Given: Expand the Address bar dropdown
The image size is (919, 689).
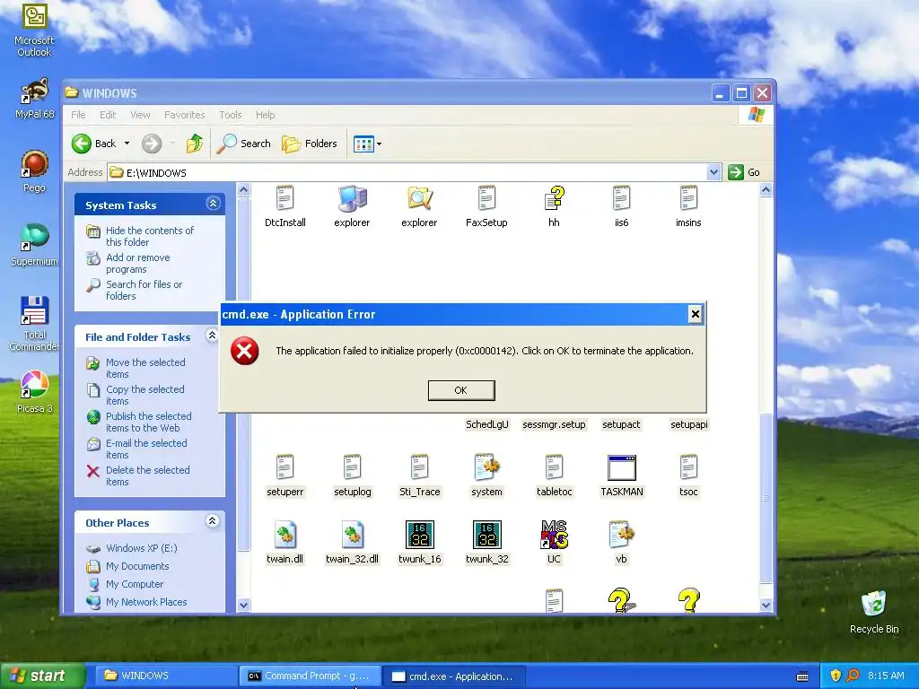Looking at the screenshot, I should click(713, 172).
